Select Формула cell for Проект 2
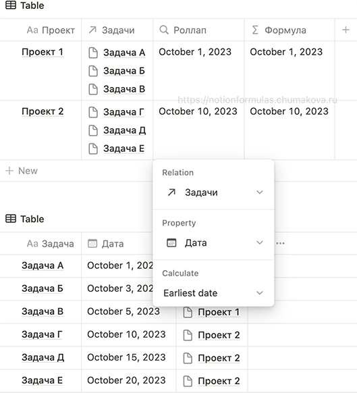 pos(290,130)
